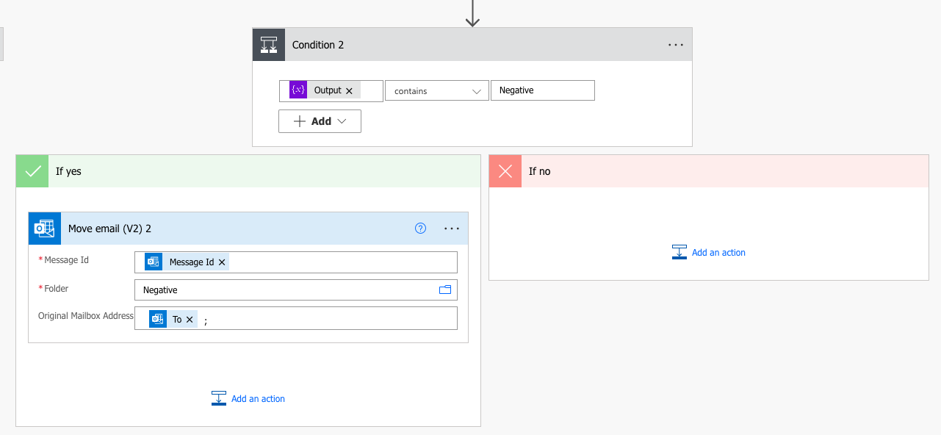941x435 pixels.
Task: Open the folder picker for Folder field
Action: [444, 290]
